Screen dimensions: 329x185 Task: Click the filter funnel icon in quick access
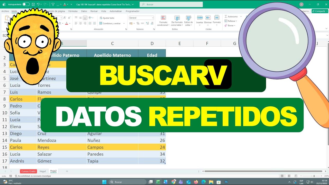[53, 4]
